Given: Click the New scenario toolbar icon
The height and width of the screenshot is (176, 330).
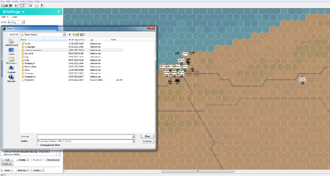Looking at the screenshot, I should click(x=3, y=6).
